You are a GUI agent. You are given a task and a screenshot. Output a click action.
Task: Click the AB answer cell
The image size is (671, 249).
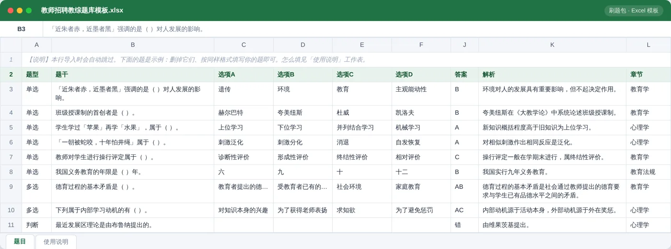tap(464, 191)
